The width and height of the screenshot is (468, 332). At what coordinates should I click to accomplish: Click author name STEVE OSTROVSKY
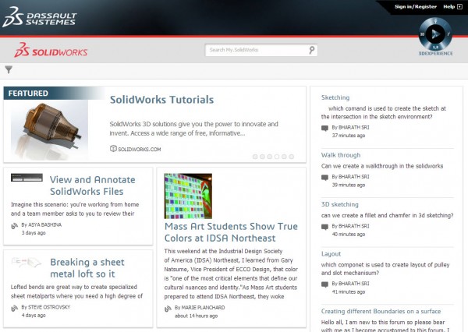pyautogui.click(x=49, y=307)
